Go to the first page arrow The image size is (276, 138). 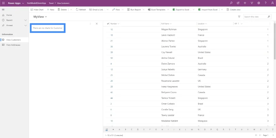click(x=256, y=135)
